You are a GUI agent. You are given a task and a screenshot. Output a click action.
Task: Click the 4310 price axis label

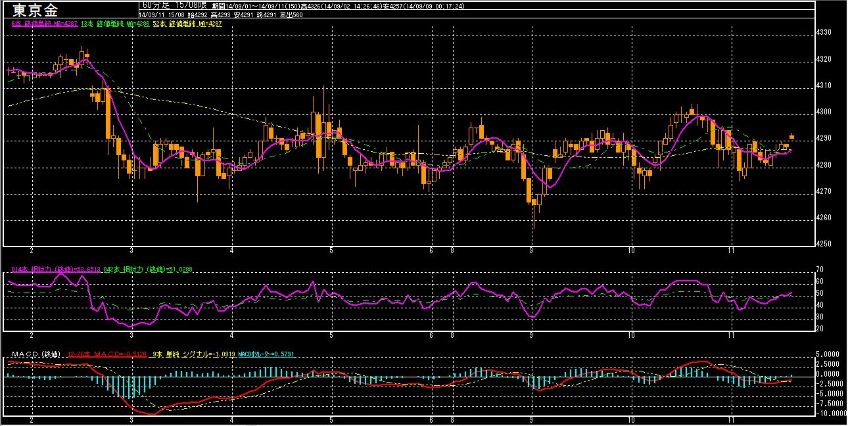point(824,85)
